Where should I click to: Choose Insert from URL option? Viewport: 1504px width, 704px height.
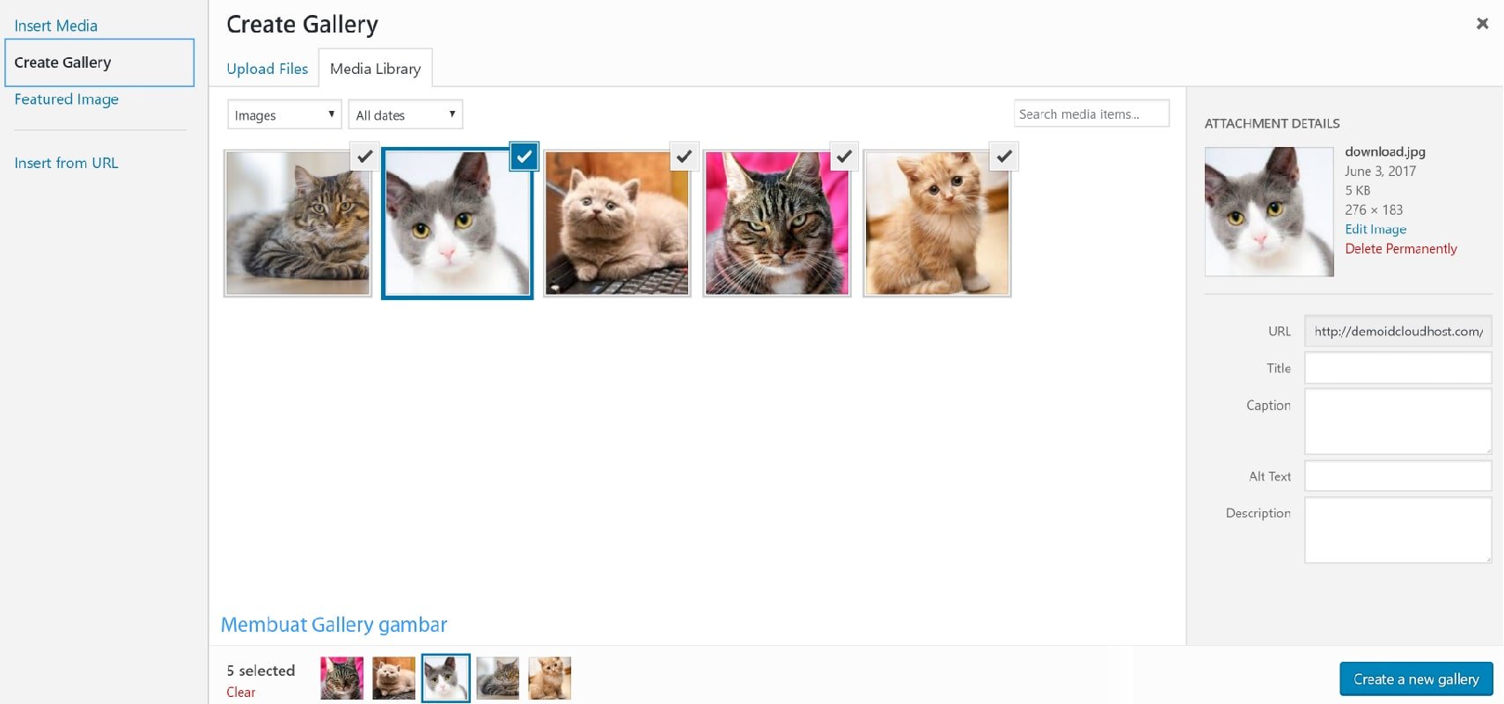tap(66, 163)
